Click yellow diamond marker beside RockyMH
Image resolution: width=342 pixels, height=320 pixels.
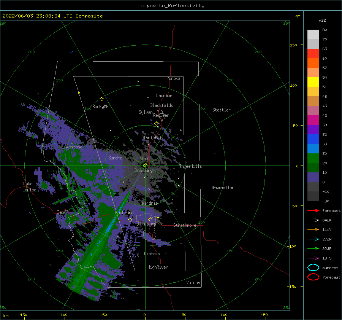(x=101, y=99)
